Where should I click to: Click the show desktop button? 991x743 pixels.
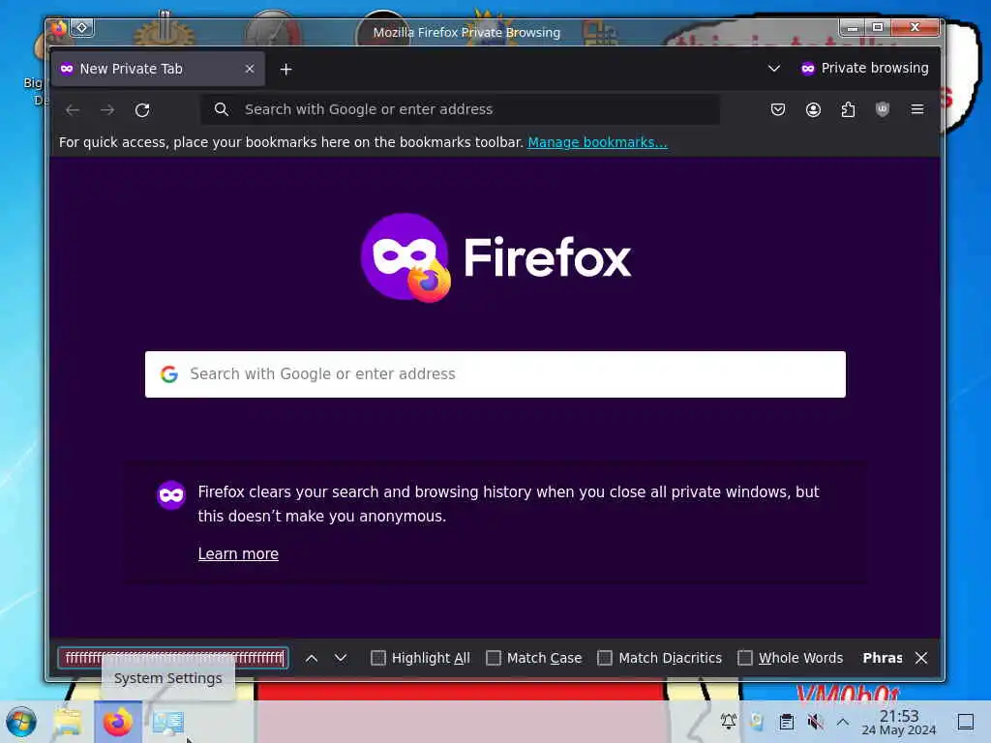tap(966, 722)
